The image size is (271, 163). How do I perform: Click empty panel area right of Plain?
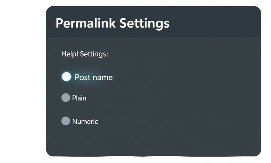pyautogui.click(x=169, y=98)
